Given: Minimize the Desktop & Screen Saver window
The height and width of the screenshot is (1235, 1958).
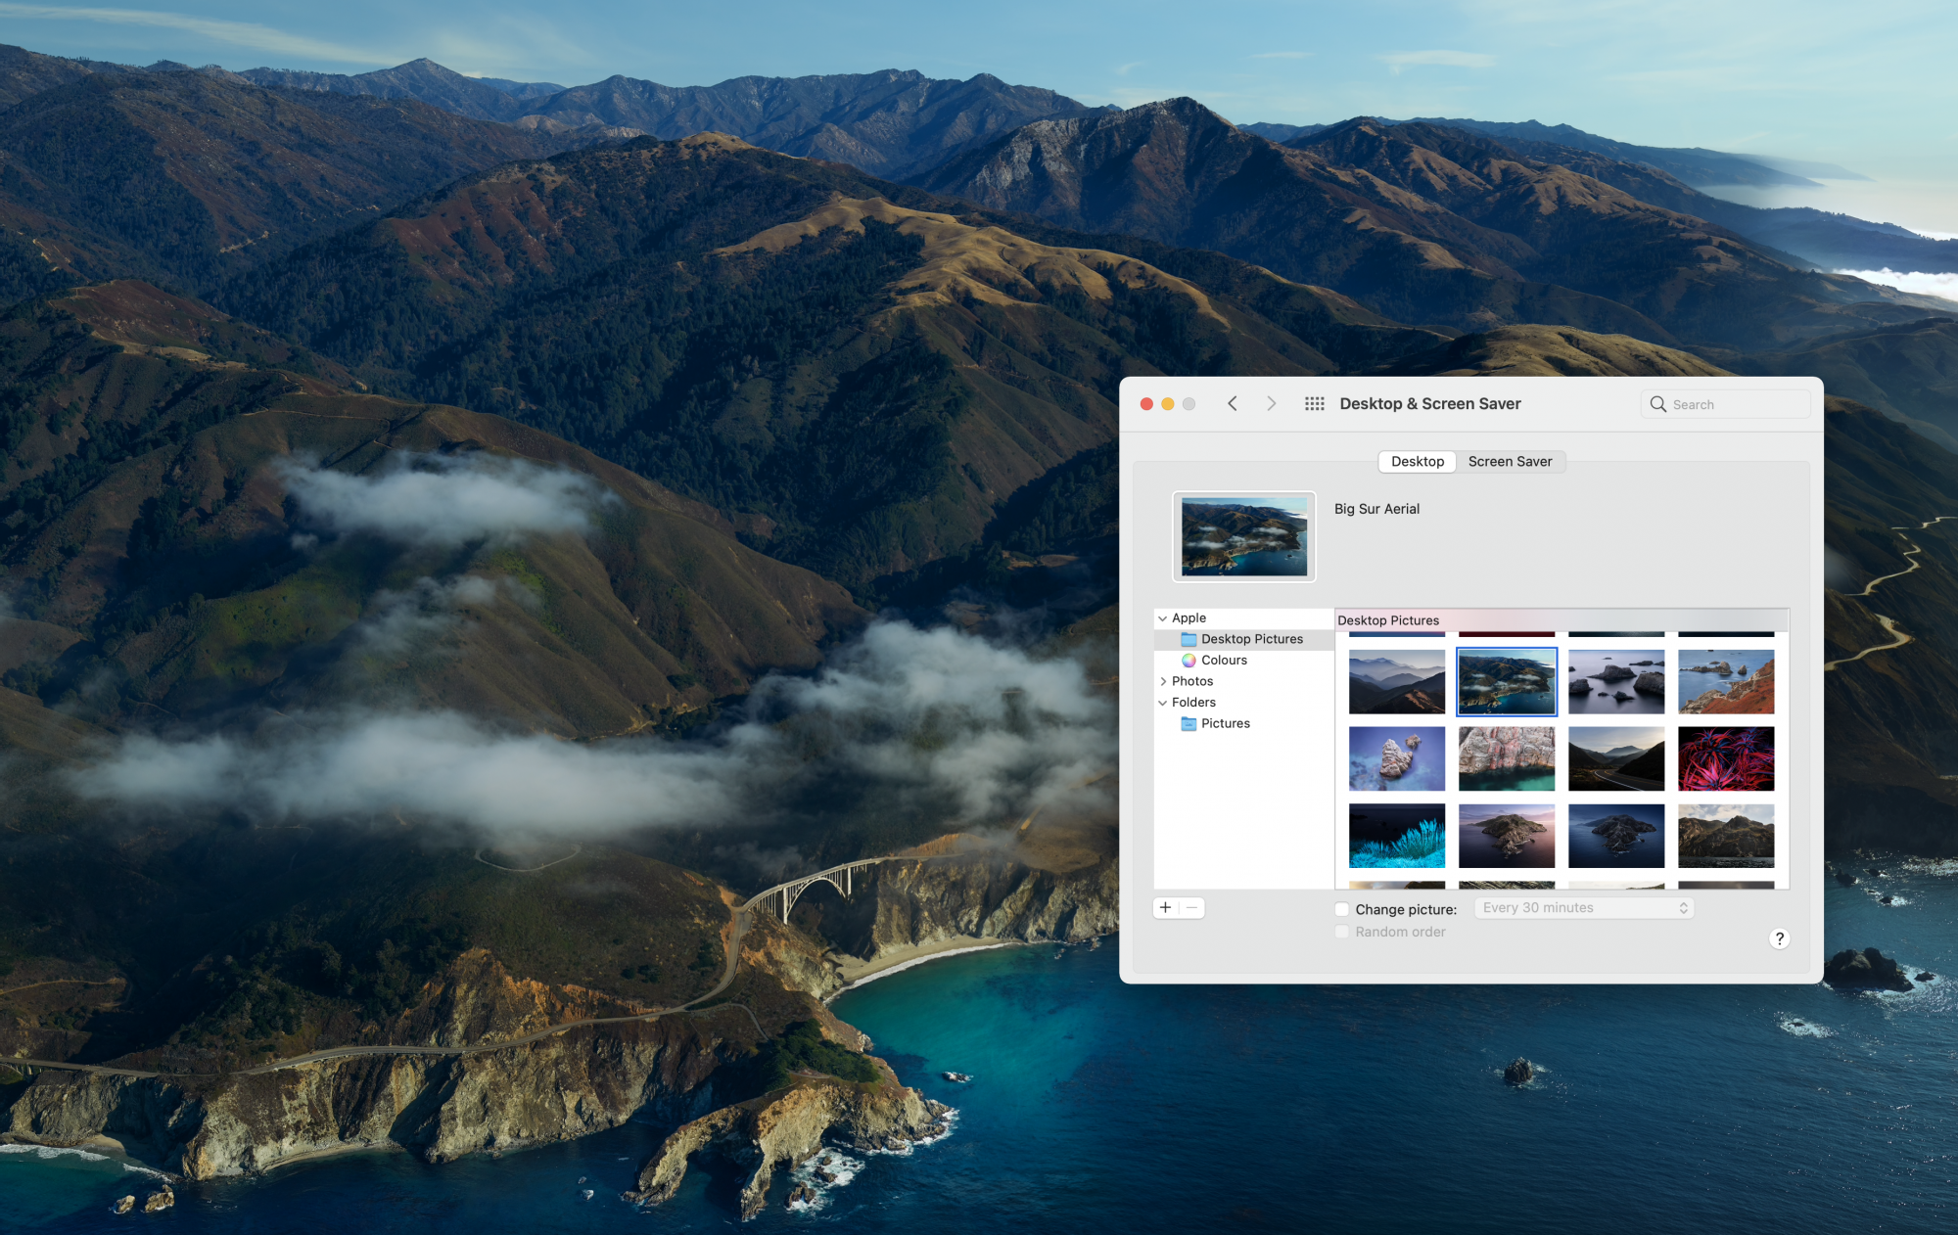Looking at the screenshot, I should coord(1168,404).
